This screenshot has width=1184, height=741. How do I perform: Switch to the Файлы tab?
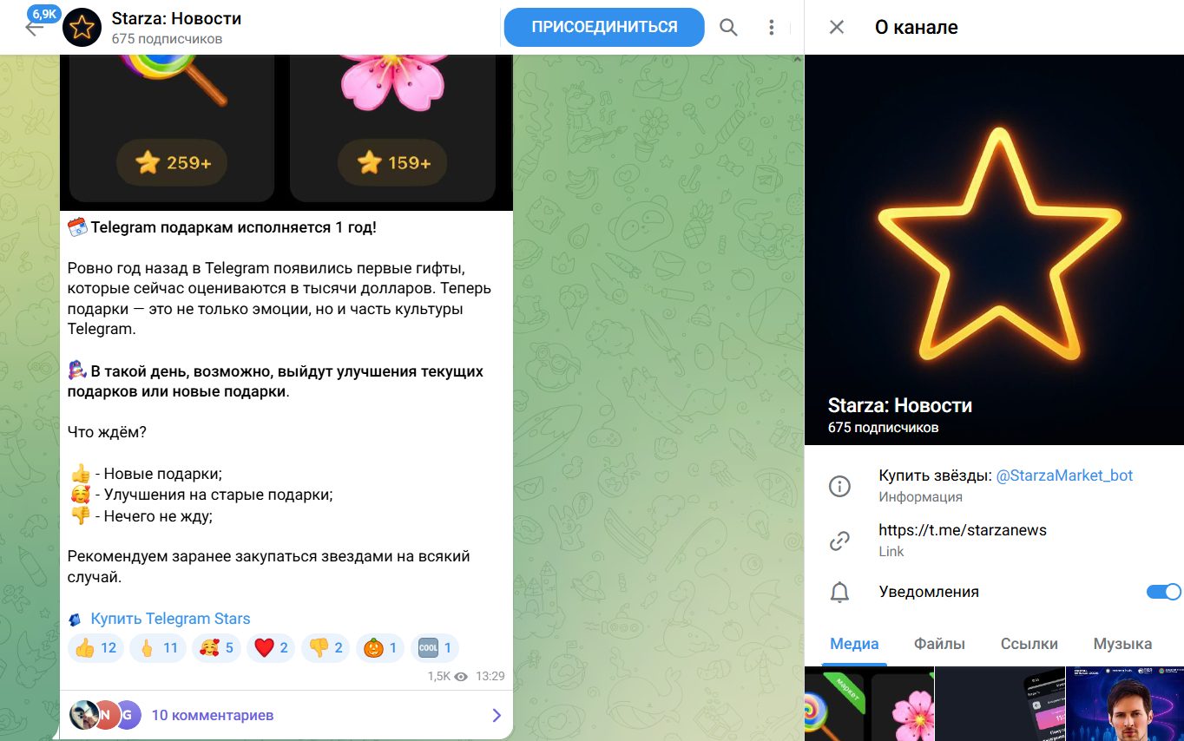939,644
